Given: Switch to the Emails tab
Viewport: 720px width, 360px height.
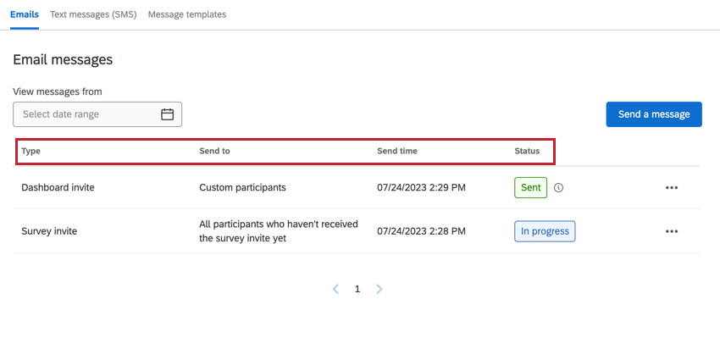Looking at the screenshot, I should click(25, 14).
